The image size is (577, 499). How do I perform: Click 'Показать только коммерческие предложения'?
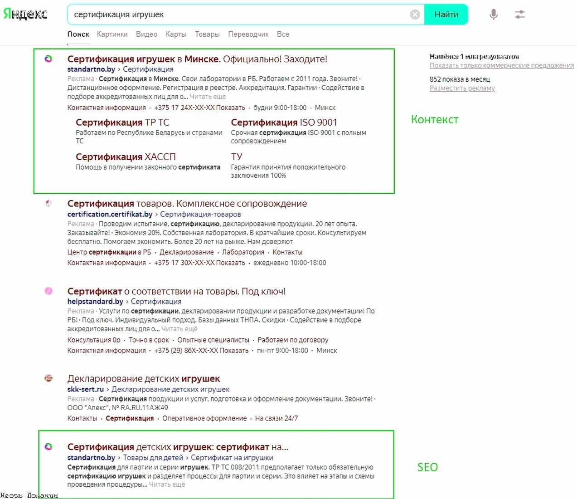click(x=502, y=66)
